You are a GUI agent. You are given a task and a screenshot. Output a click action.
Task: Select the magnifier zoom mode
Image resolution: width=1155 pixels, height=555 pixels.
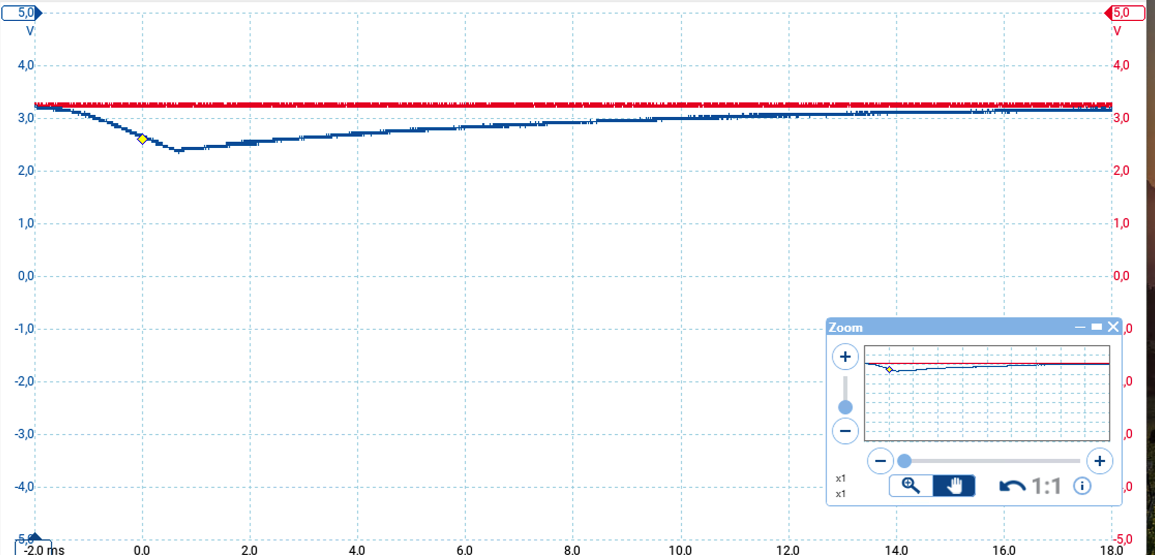pyautogui.click(x=910, y=486)
